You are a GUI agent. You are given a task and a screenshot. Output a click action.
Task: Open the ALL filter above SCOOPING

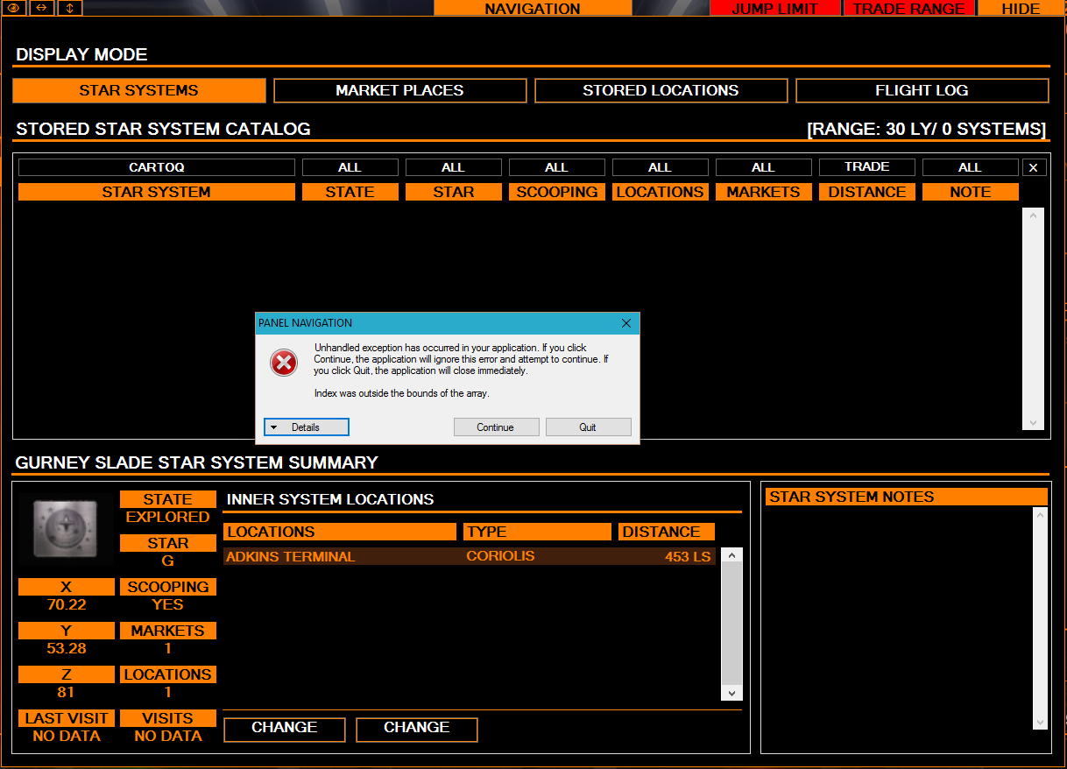556,167
